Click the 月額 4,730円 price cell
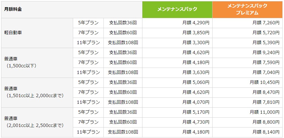 point(196,122)
